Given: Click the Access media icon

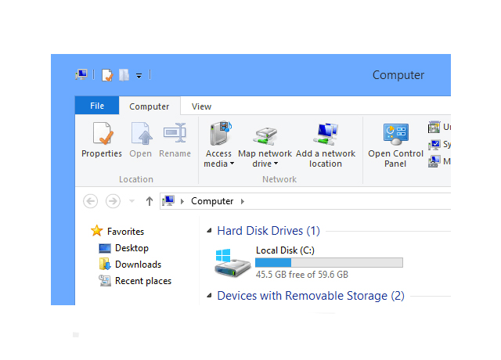Looking at the screenshot, I should [x=221, y=134].
